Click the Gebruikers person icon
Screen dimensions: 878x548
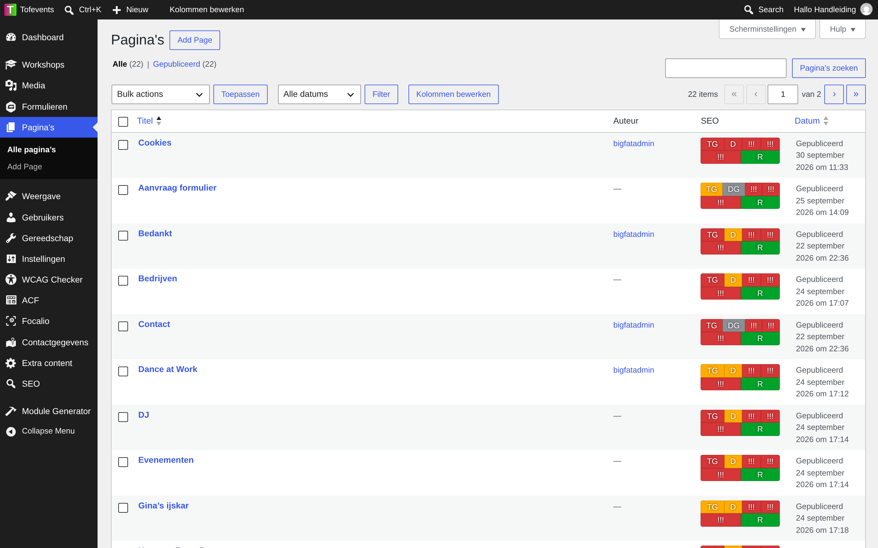coord(11,217)
